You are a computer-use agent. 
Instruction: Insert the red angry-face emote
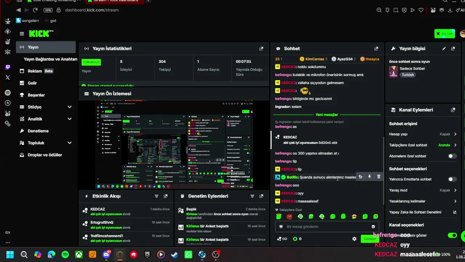pyautogui.click(x=290, y=217)
